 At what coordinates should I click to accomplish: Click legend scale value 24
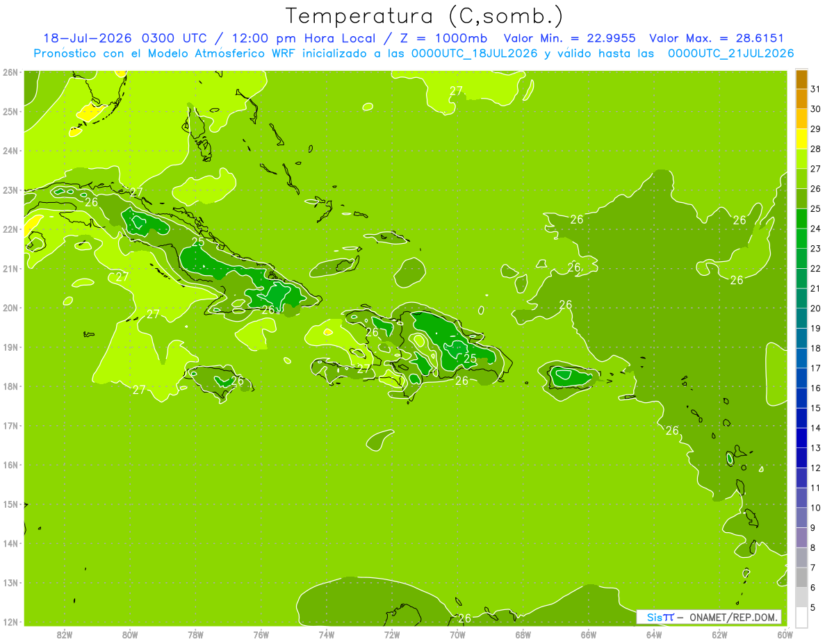coord(816,229)
